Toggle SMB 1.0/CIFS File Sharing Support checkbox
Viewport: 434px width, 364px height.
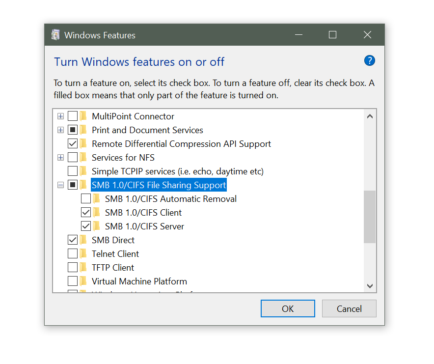pyautogui.click(x=73, y=185)
